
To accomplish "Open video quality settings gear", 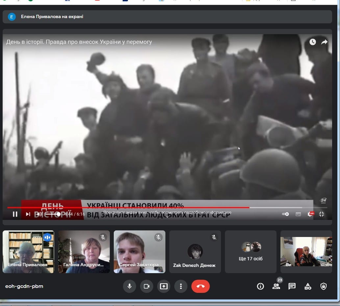I will [x=309, y=214].
